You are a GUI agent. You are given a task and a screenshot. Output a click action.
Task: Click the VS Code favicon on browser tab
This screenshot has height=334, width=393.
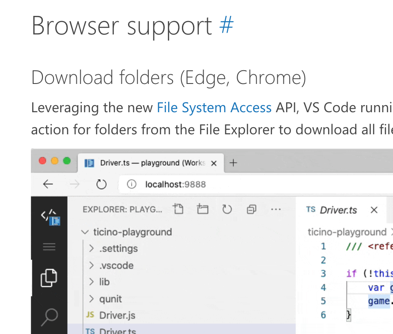(89, 163)
